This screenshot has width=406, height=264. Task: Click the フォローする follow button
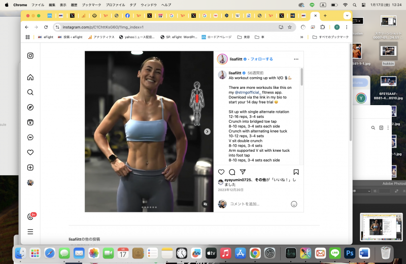tap(262, 59)
